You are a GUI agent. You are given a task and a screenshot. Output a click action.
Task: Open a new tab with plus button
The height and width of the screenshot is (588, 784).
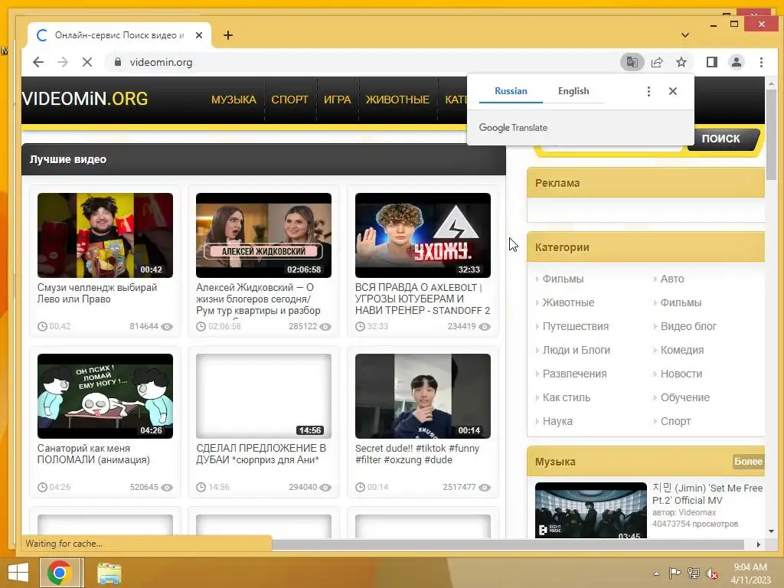coord(228,35)
